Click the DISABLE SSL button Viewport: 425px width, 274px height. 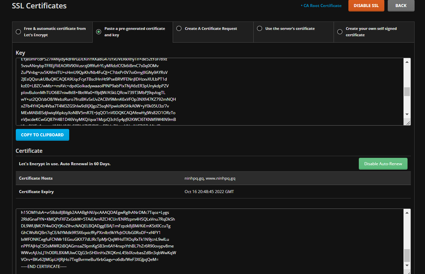click(x=366, y=6)
